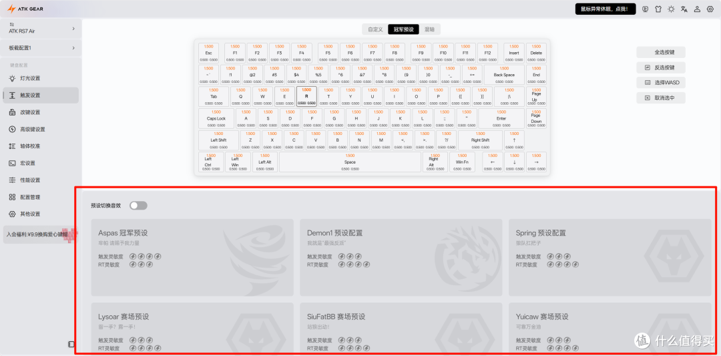Image resolution: width=721 pixels, height=356 pixels.
Task: Choose the Yuicaw 赛场预设 card
Action: (610, 329)
